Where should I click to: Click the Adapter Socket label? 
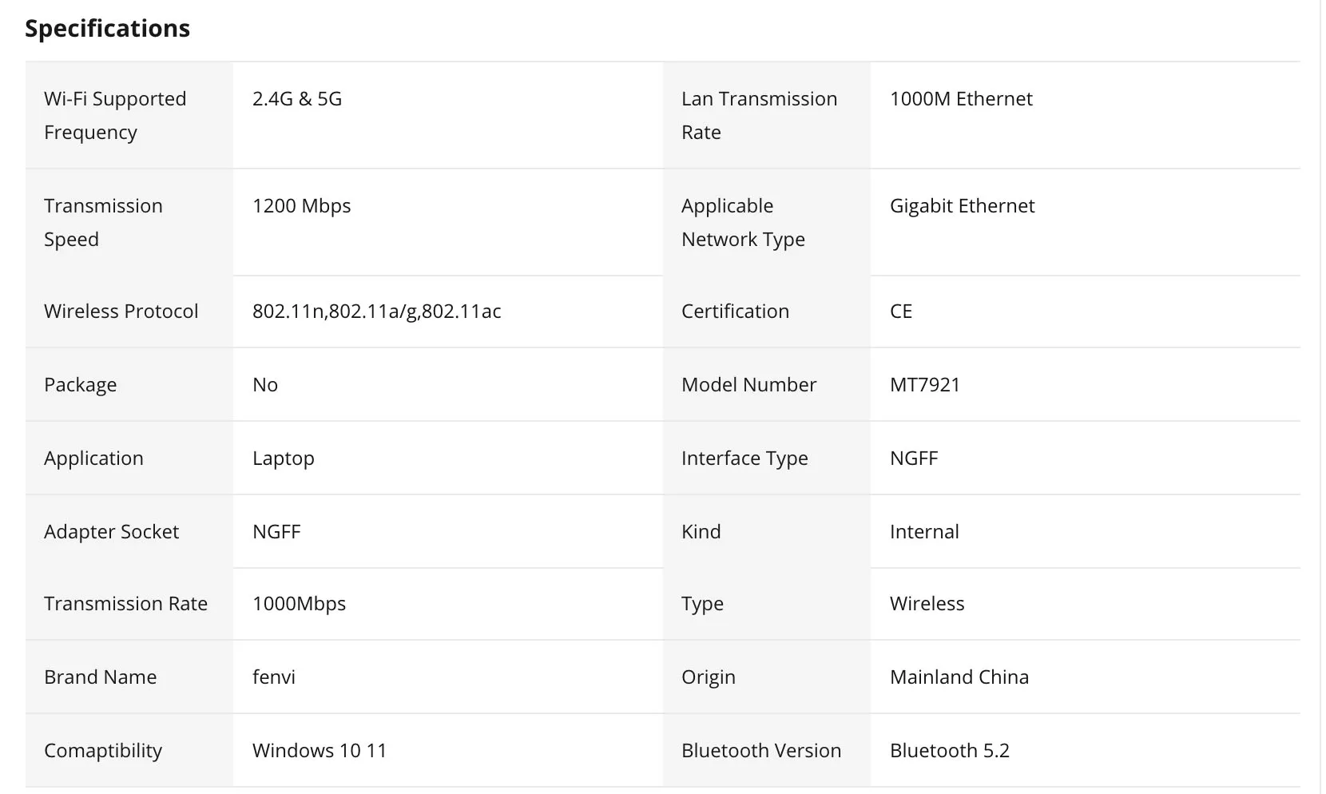tap(111, 532)
